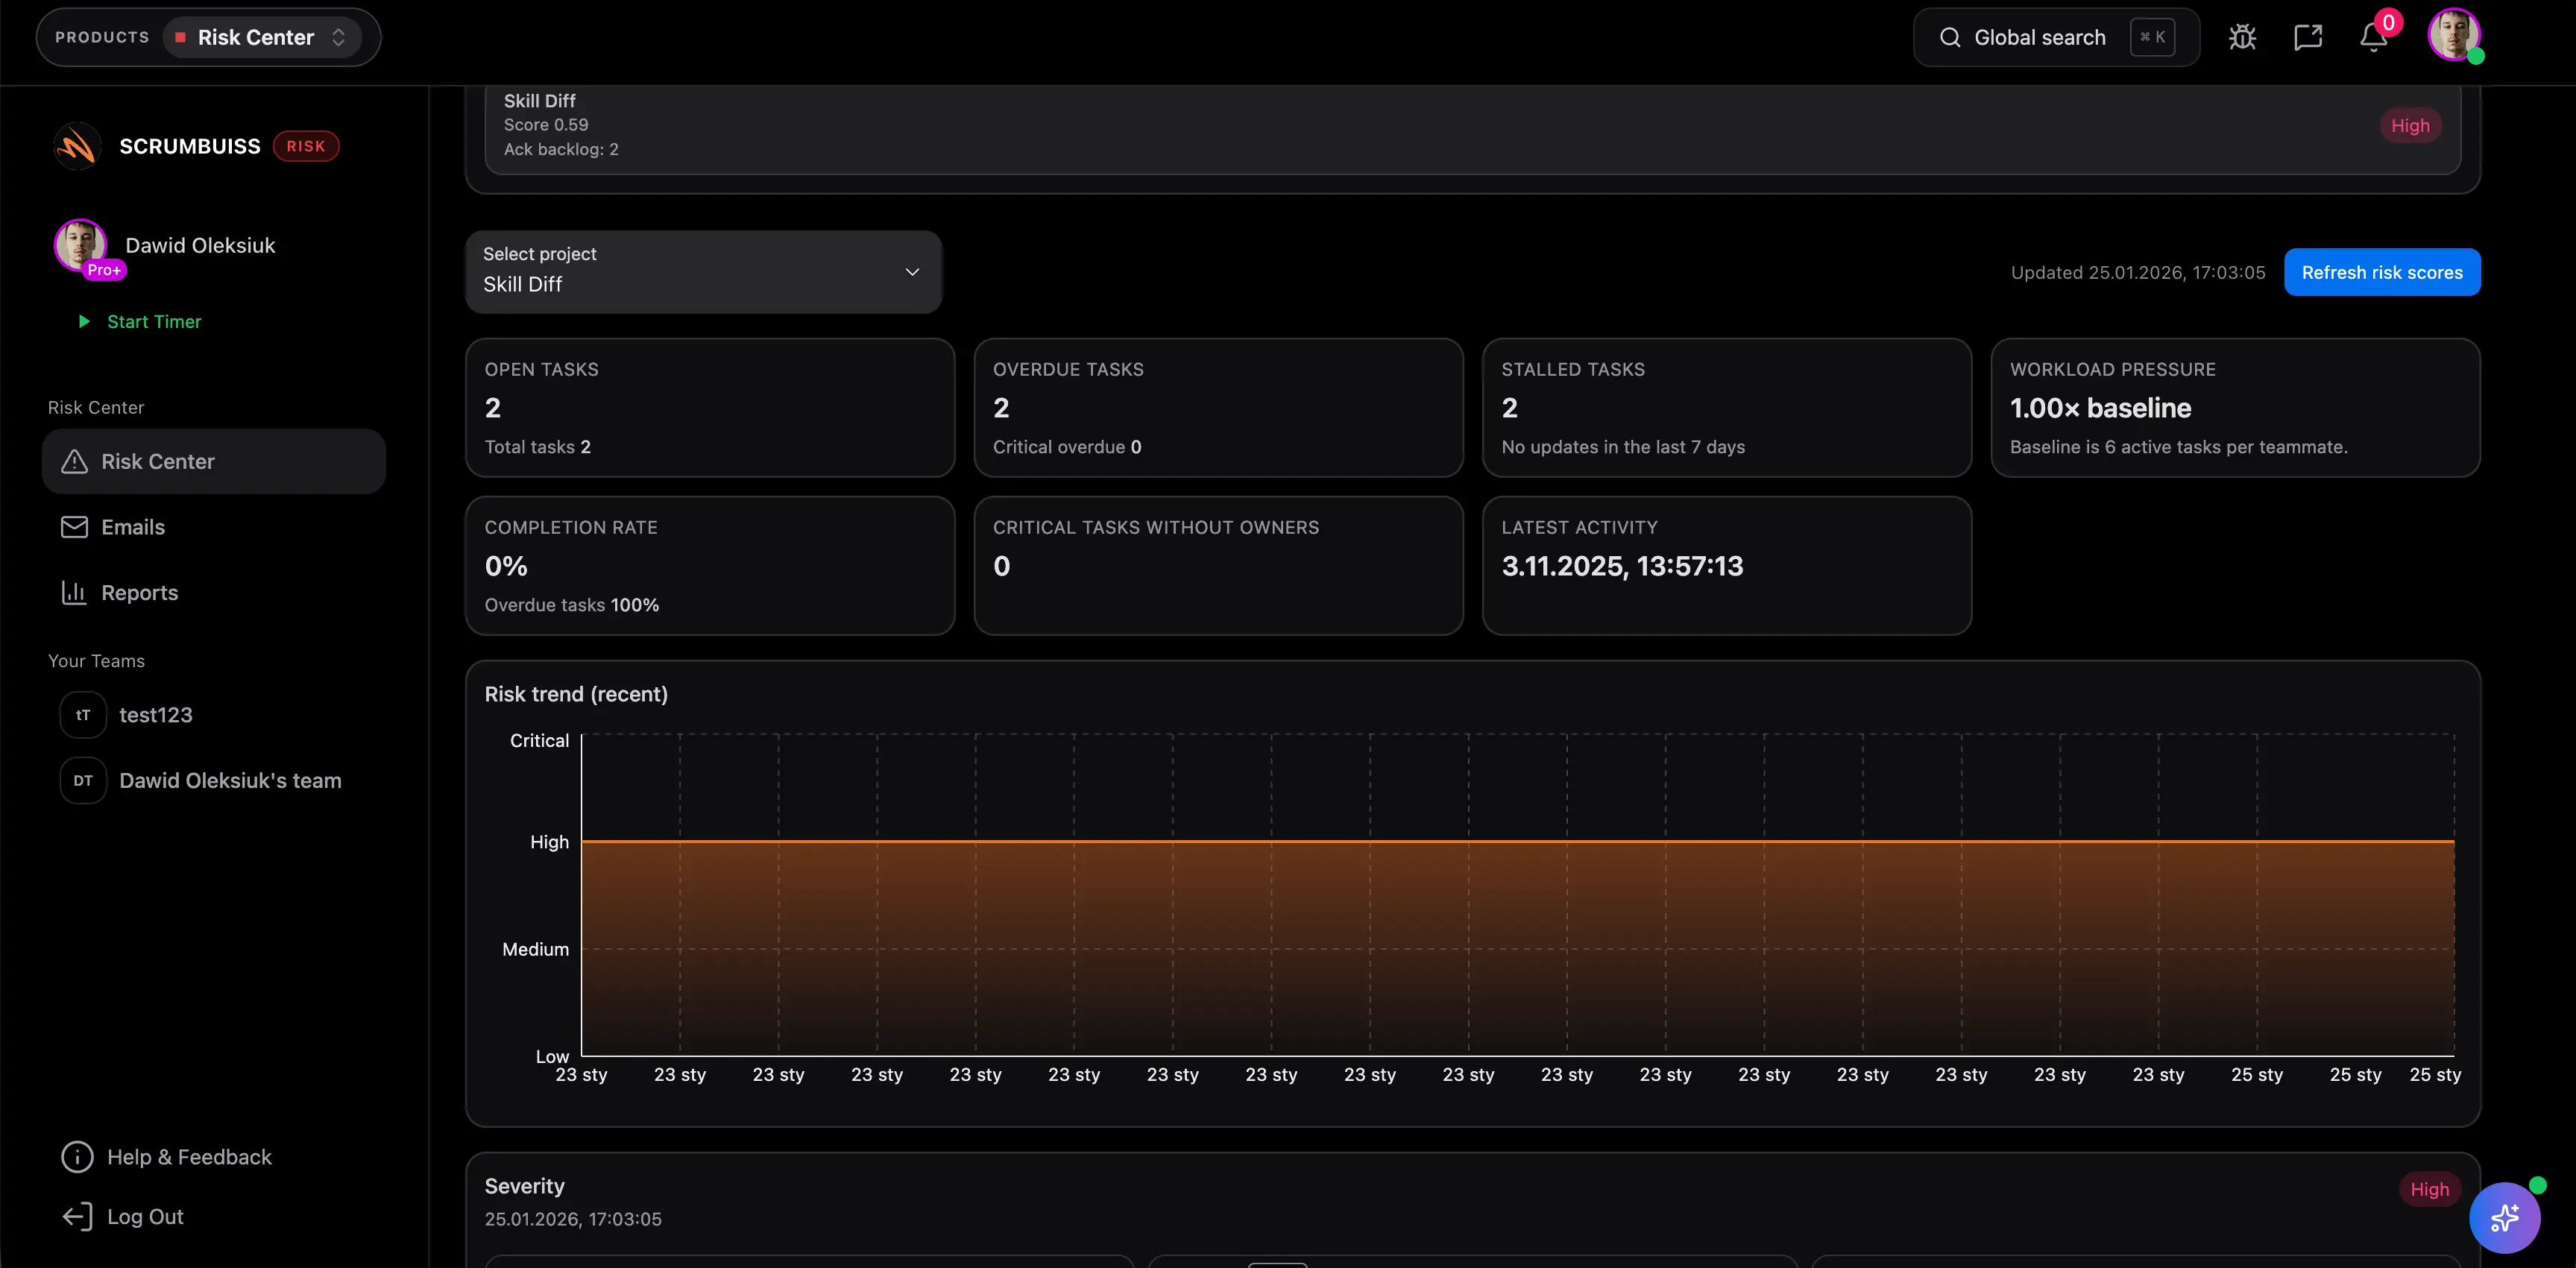Go to Emails in the sidebar

point(132,527)
